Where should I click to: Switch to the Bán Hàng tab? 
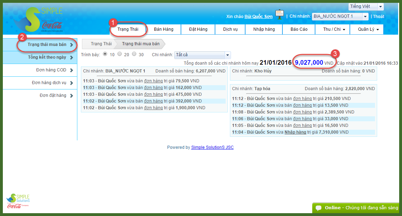pos(164,29)
